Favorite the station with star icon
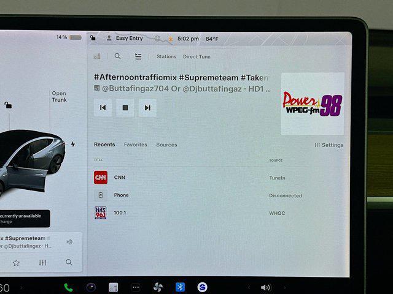This screenshot has height=294, width=393. click(16, 263)
